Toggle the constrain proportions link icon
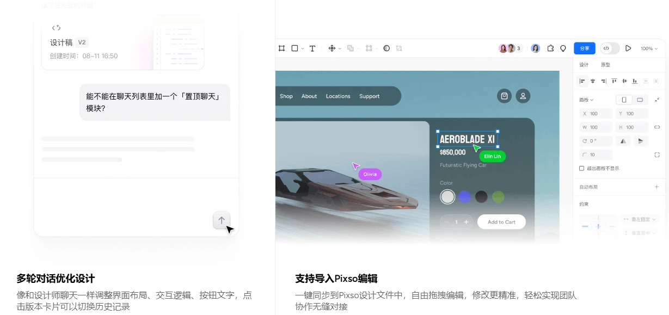 656,127
